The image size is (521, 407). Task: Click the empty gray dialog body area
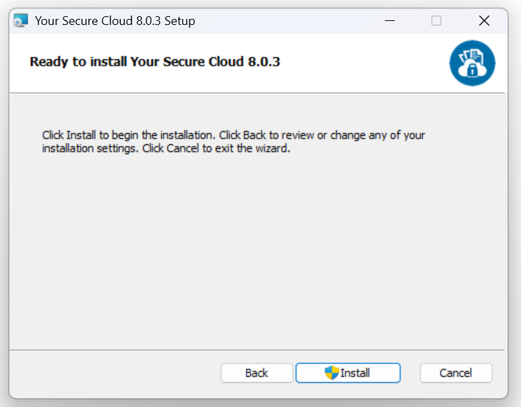pyautogui.click(x=257, y=250)
